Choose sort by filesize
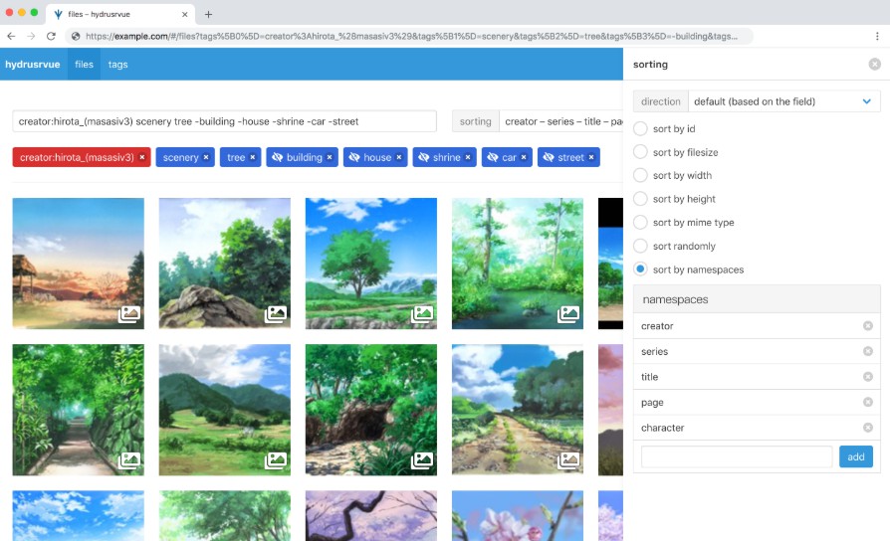This screenshot has width=890, height=541. (640, 152)
